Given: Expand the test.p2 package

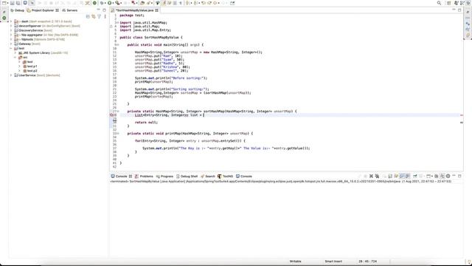Looking at the screenshot, I should 20,71.
